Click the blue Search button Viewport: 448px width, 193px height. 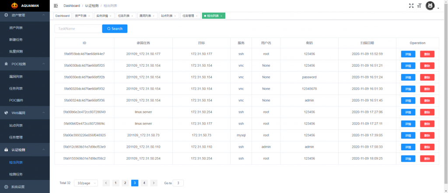pyautogui.click(x=115, y=29)
